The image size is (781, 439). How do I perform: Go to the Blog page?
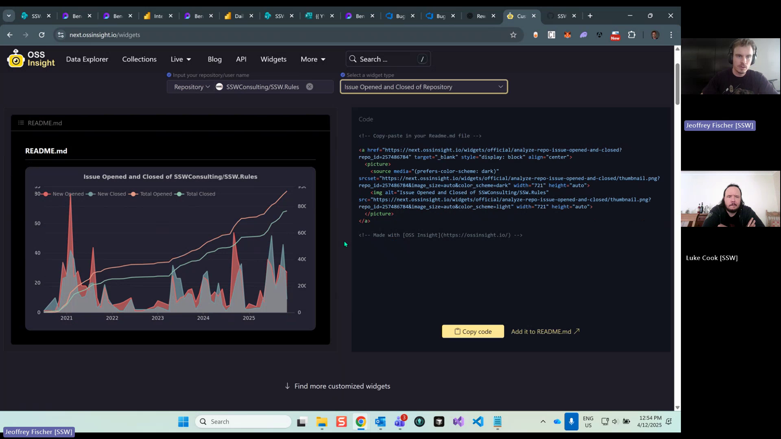tap(214, 59)
